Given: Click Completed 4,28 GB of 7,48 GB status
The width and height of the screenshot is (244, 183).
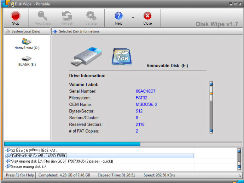Looking at the screenshot, I should click(x=64, y=175).
